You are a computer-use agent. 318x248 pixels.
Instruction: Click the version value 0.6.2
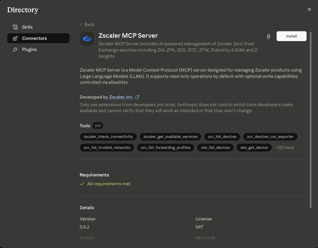(x=85, y=227)
